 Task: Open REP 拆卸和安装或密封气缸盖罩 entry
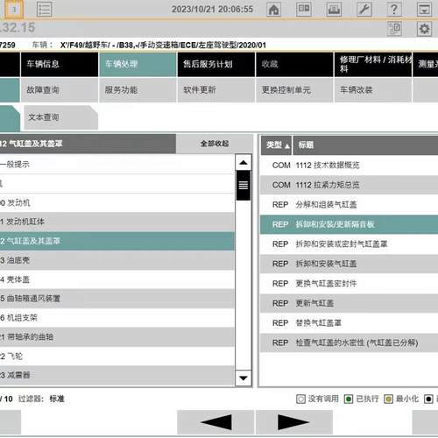tap(349, 244)
